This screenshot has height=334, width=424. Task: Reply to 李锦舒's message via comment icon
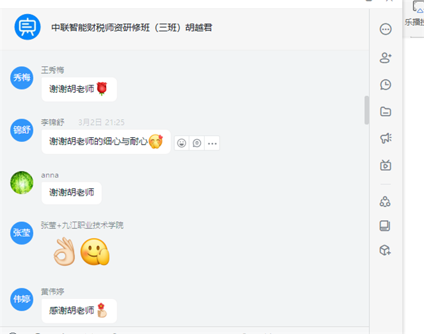(x=197, y=143)
